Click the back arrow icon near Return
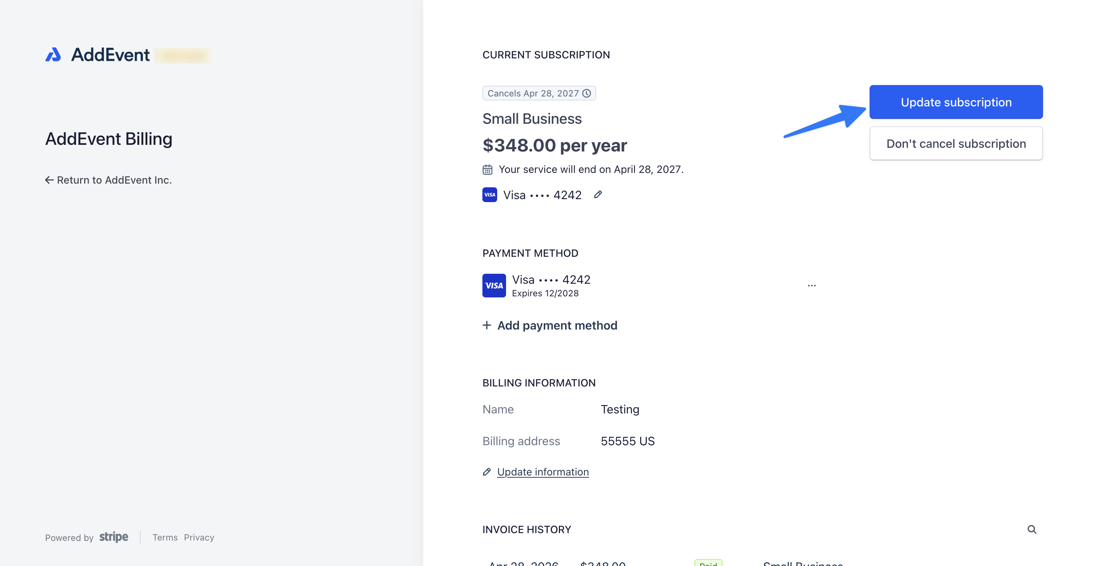The image size is (1100, 566). point(49,180)
